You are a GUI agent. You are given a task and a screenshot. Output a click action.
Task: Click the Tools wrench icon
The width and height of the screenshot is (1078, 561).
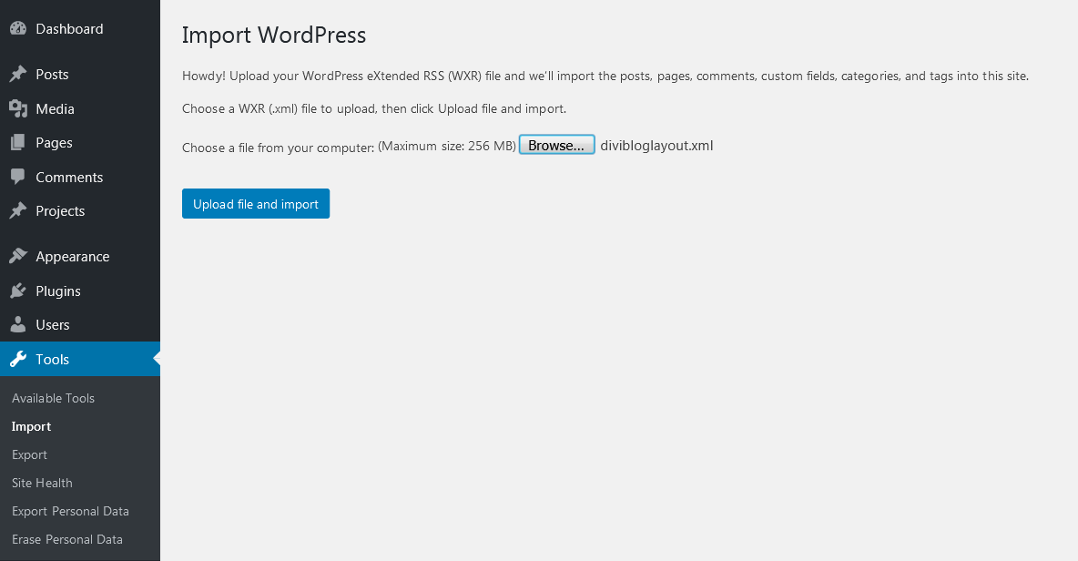coord(18,359)
